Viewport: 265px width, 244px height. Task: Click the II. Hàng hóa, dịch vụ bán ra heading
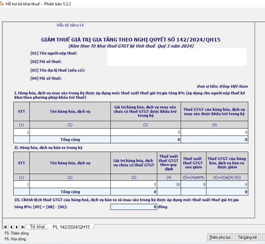(x=48, y=148)
